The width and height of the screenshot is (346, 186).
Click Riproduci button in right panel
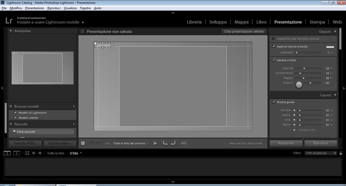(x=321, y=143)
